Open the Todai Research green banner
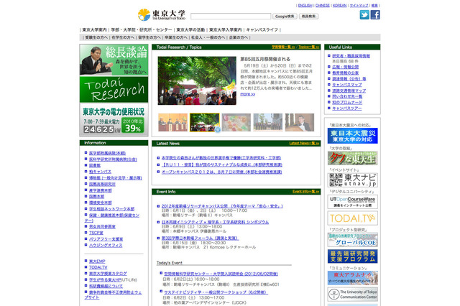 point(114,90)
